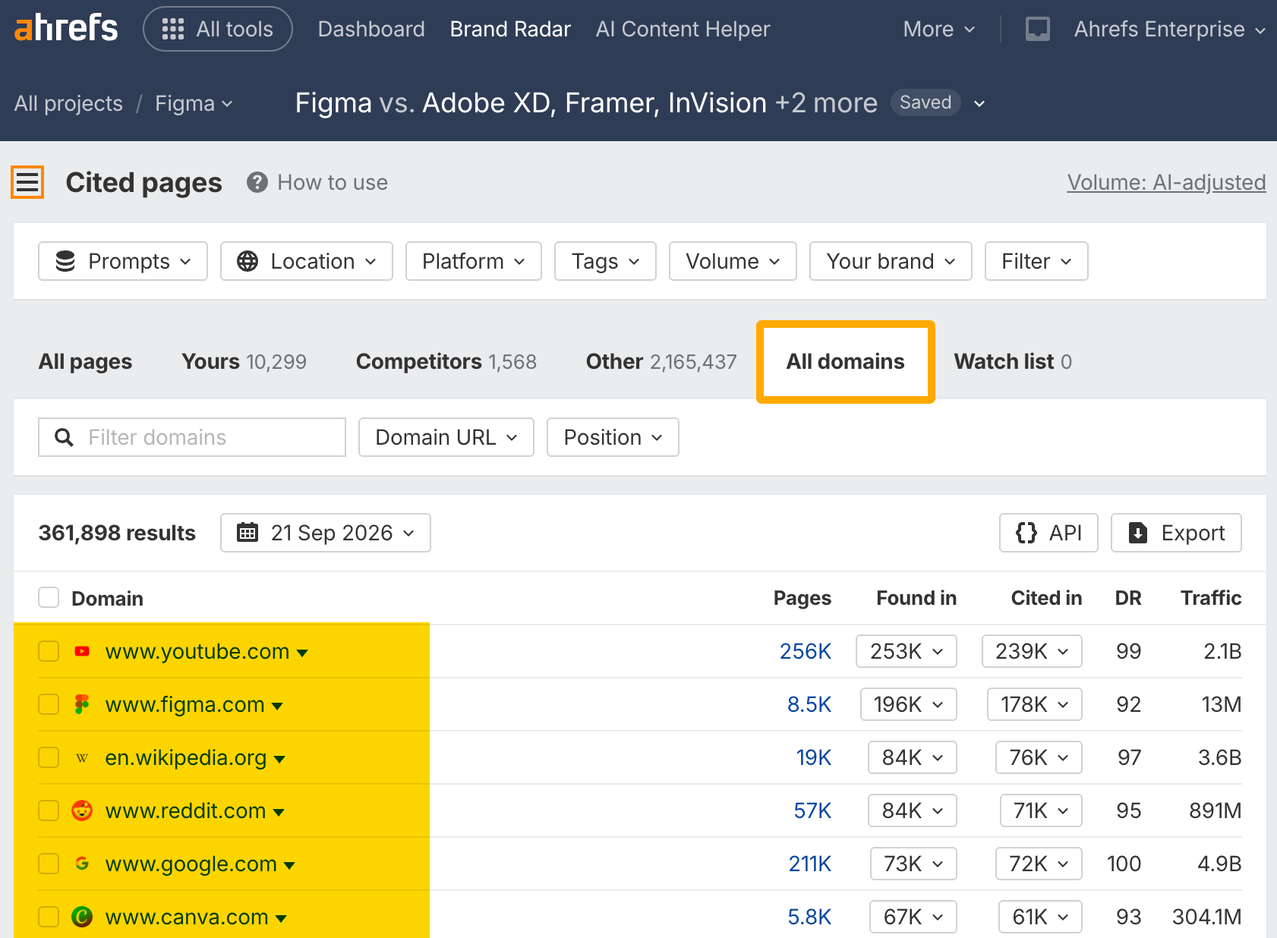The height and width of the screenshot is (938, 1277).
Task: Go to All projects breadcrumb
Action: point(68,103)
